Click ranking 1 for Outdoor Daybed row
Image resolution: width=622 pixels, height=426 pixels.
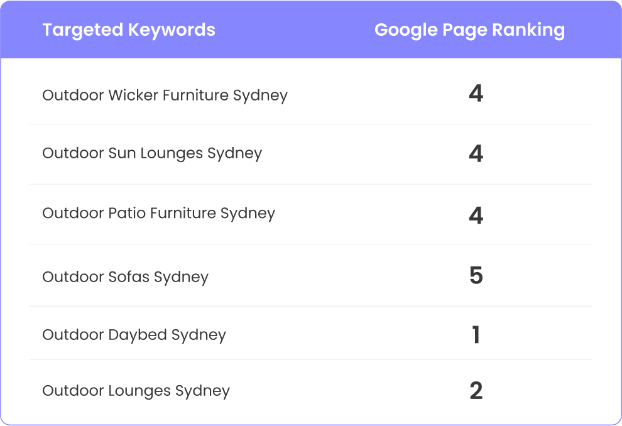coord(476,335)
